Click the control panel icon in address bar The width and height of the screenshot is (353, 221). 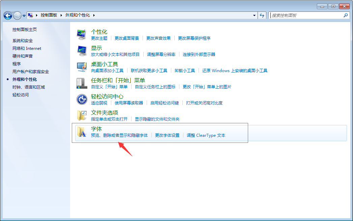30,15
